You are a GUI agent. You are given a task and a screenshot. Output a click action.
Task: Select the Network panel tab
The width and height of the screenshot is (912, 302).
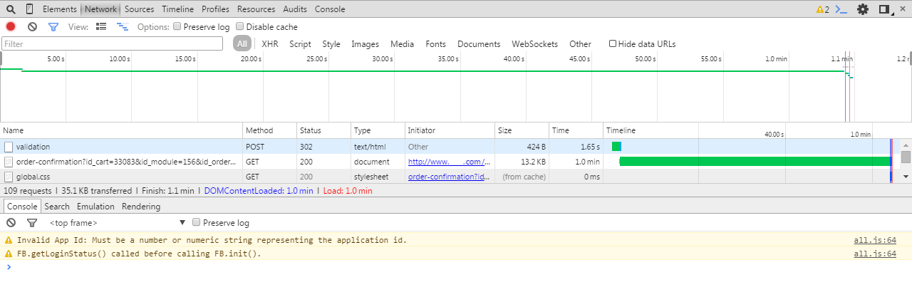[100, 9]
